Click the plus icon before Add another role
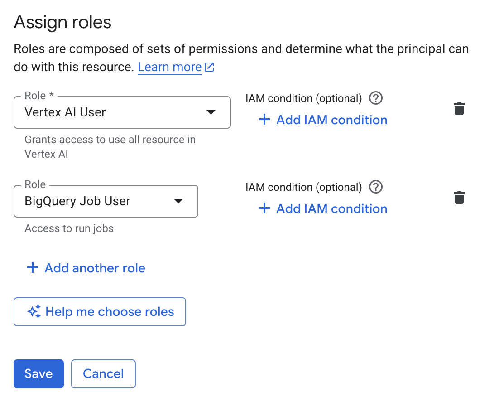Screen dimensions: 499x397 [32, 268]
